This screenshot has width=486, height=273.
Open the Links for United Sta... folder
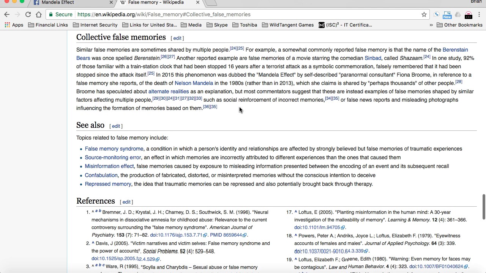[150, 25]
